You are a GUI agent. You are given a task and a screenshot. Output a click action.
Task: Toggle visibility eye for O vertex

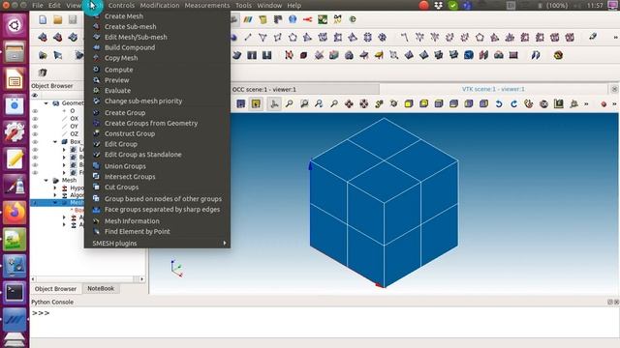click(35, 111)
